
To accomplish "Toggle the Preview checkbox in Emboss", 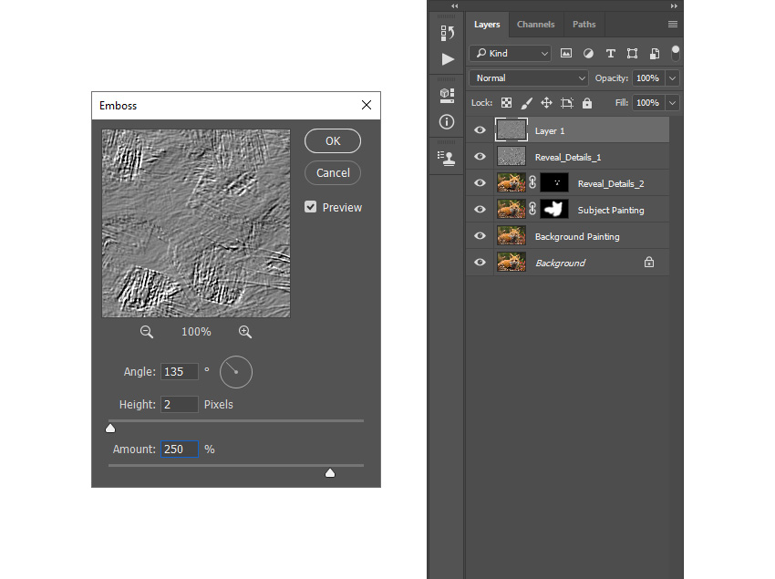I will click(x=310, y=207).
